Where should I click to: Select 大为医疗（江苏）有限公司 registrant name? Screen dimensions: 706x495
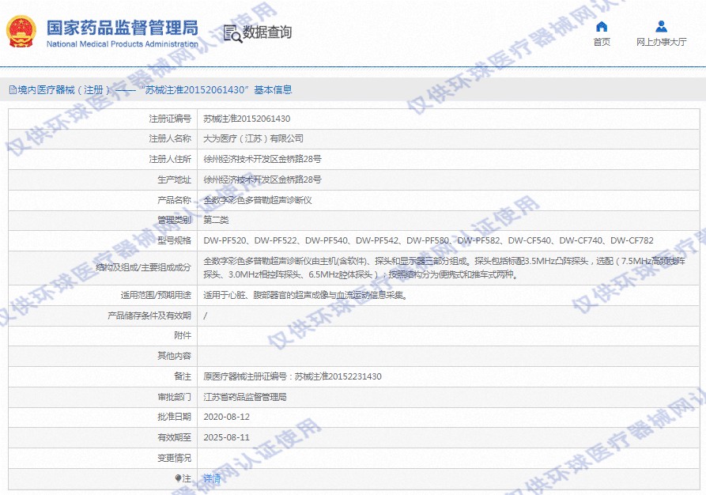click(253, 138)
